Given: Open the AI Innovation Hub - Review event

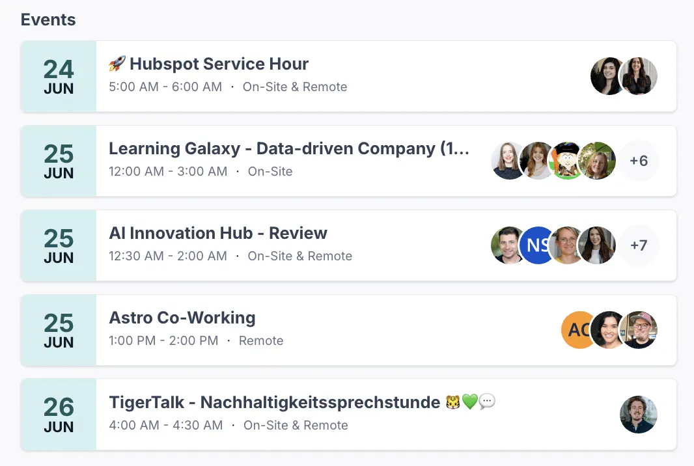Looking at the screenshot, I should coord(218,233).
